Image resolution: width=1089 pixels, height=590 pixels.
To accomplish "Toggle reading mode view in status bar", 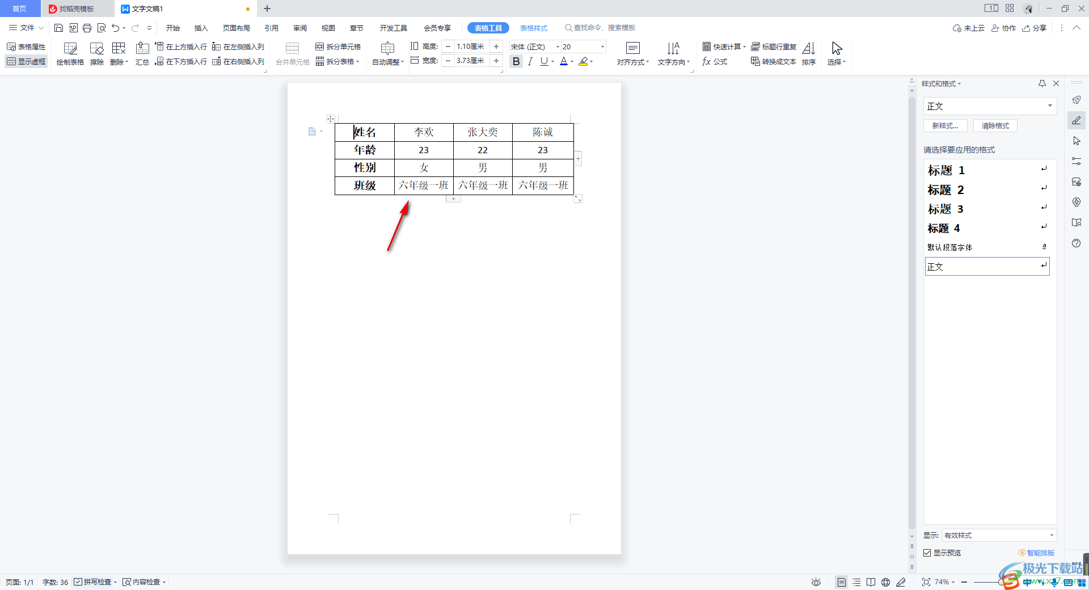I will [x=871, y=582].
